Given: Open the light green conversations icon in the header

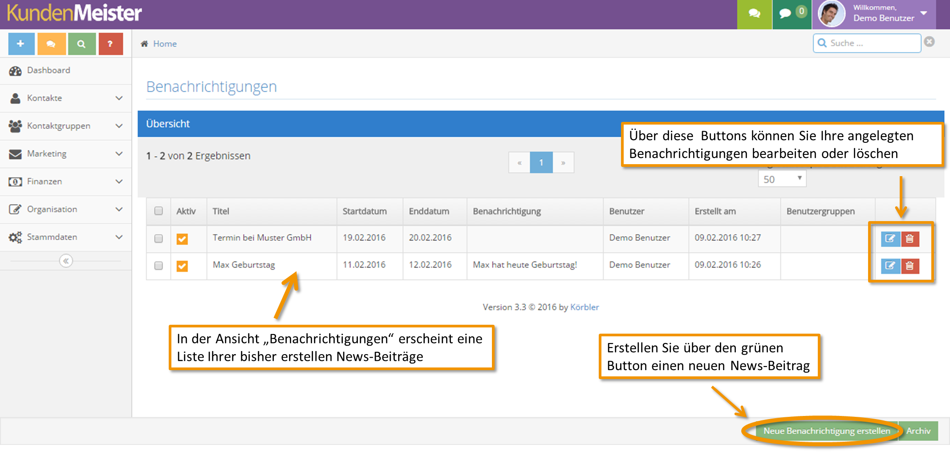Looking at the screenshot, I should coord(754,14).
